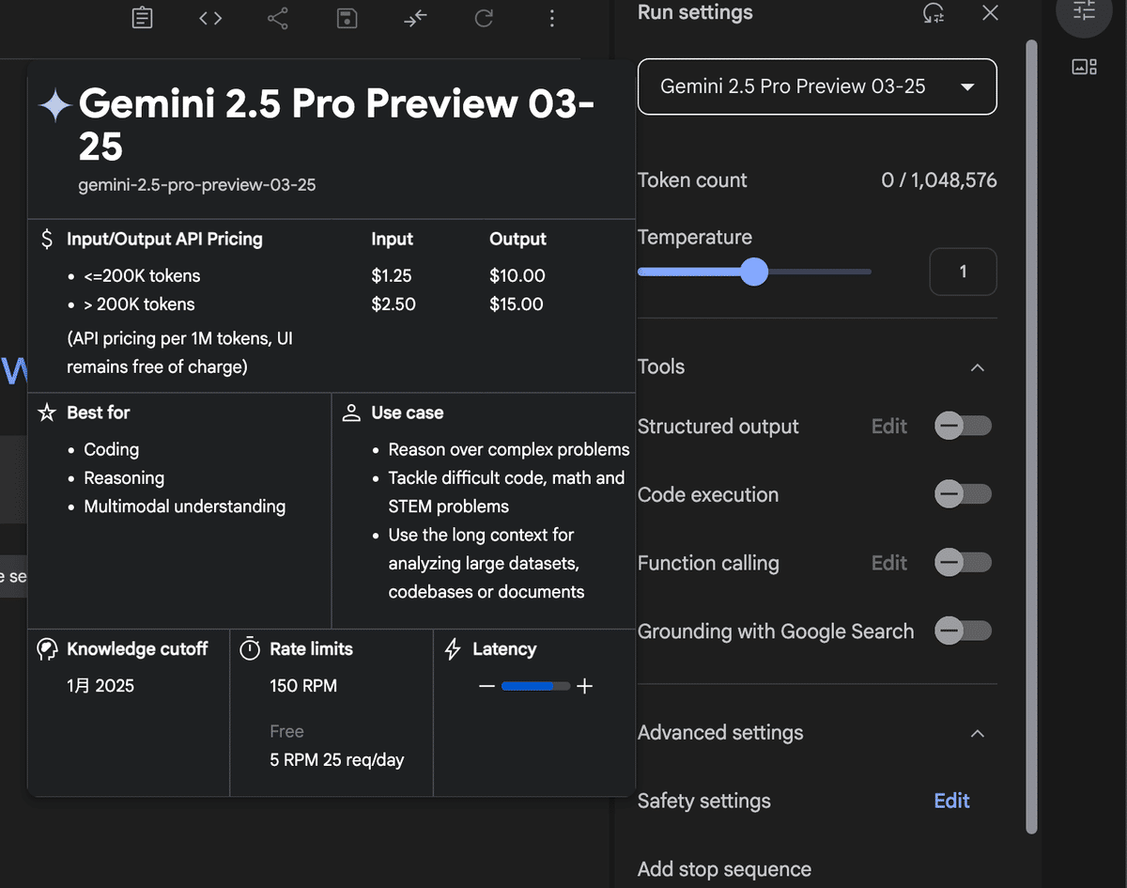Click the share prompt icon

coord(278,18)
